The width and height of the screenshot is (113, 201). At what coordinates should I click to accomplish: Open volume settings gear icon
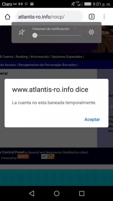point(91,32)
